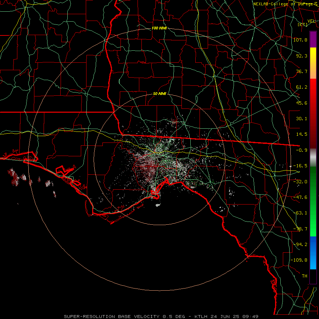Pick the green segment of the velocity color bar
The width and height of the screenshot is (319, 319).
(x=313, y=201)
